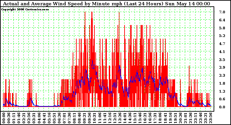Image resolution: width=231 pixels, height=125 pixels.
Task: Click the 14:36 x-axis time label
Action: coord(130,118)
